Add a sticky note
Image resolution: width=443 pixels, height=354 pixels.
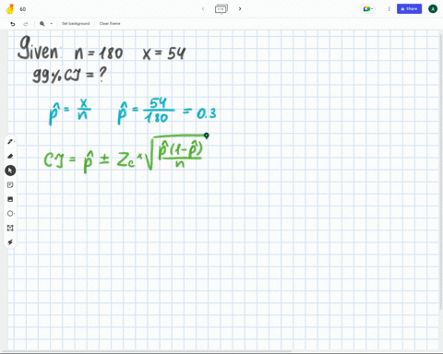point(10,184)
